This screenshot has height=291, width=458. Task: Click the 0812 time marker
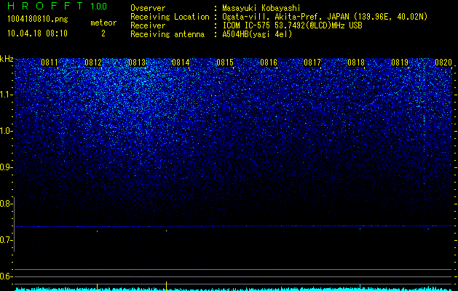(x=93, y=62)
